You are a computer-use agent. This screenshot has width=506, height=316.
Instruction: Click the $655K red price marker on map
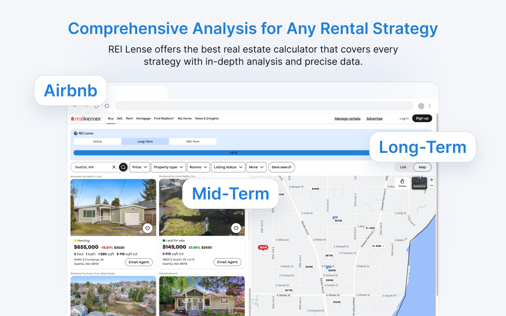point(263,248)
